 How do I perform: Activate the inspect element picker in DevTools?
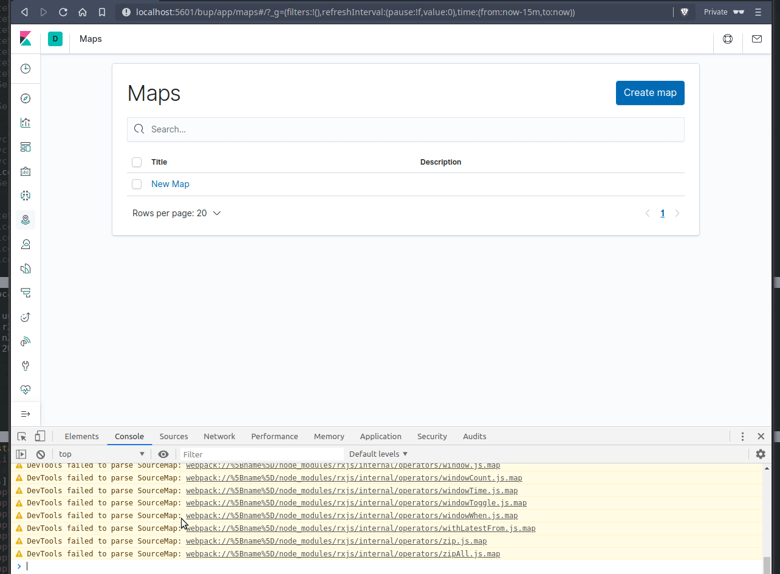(22, 436)
